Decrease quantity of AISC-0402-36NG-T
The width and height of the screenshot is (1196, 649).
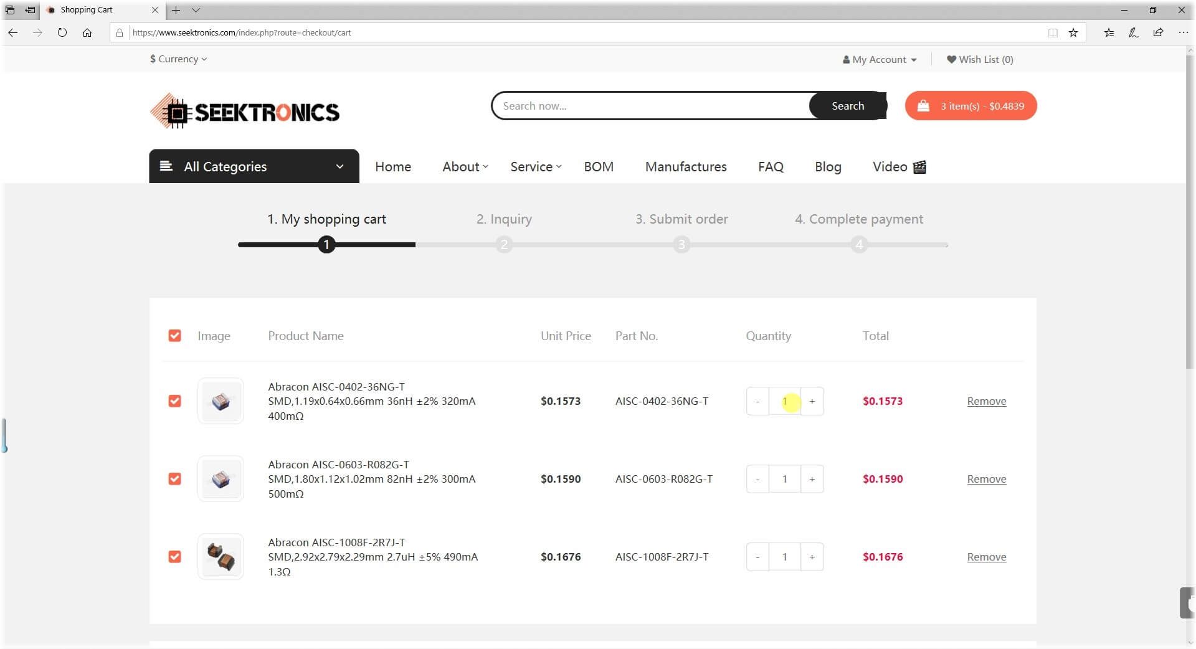coord(757,401)
